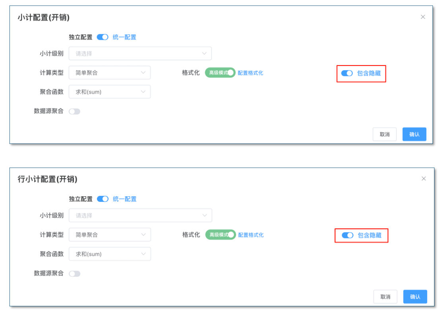
Task: Click 配置格式化 link in 行小计配置 dialog
Action: 251,235
